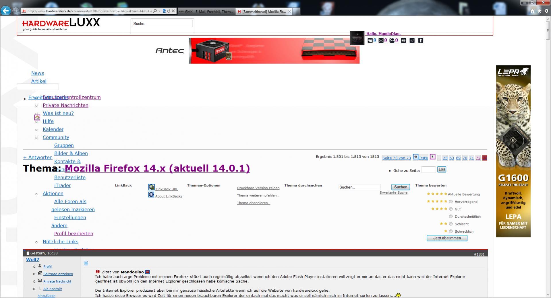
Task: Select the Hervorragend rating radio button
Action: pos(451,201)
